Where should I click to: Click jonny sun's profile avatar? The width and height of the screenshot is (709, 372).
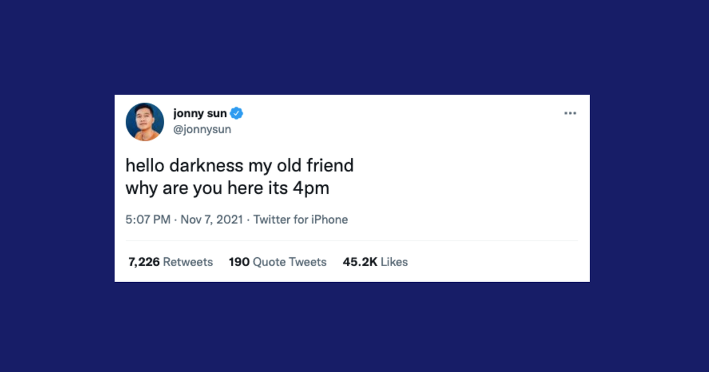pos(144,122)
